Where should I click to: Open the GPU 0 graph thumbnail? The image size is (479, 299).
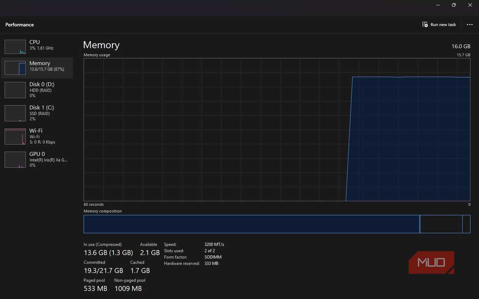pyautogui.click(x=15, y=160)
